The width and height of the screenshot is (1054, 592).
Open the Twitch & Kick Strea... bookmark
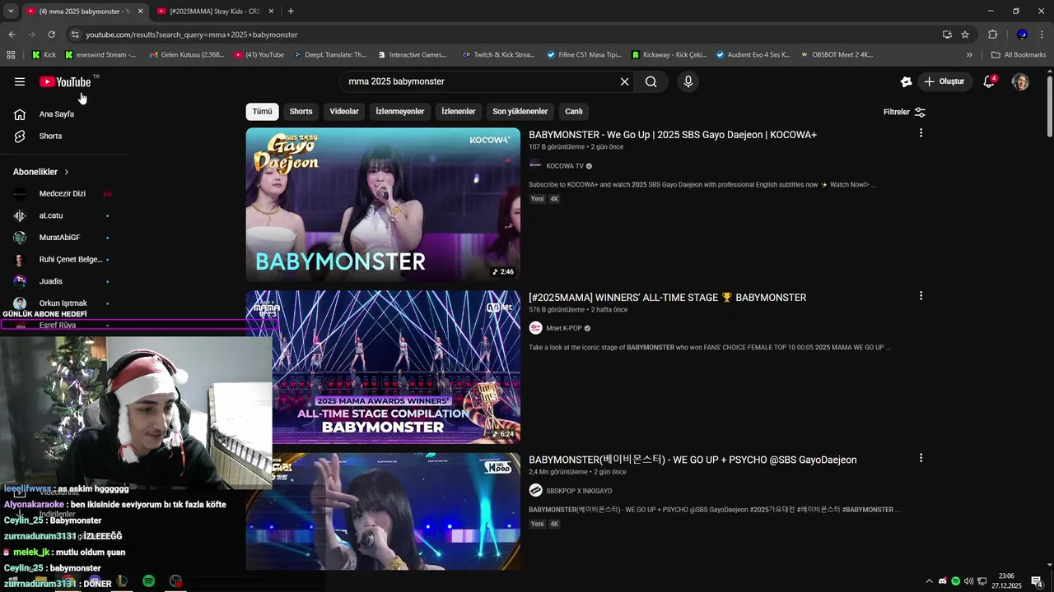(x=498, y=55)
